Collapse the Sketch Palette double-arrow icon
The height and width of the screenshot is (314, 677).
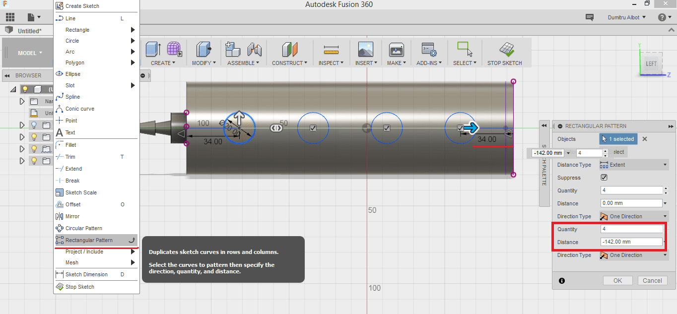(544, 126)
